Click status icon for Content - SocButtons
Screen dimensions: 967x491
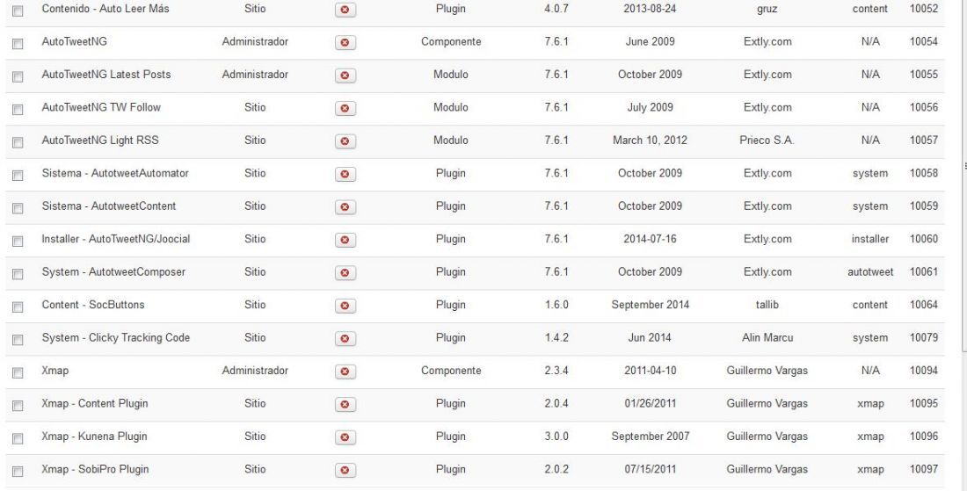tap(345, 306)
